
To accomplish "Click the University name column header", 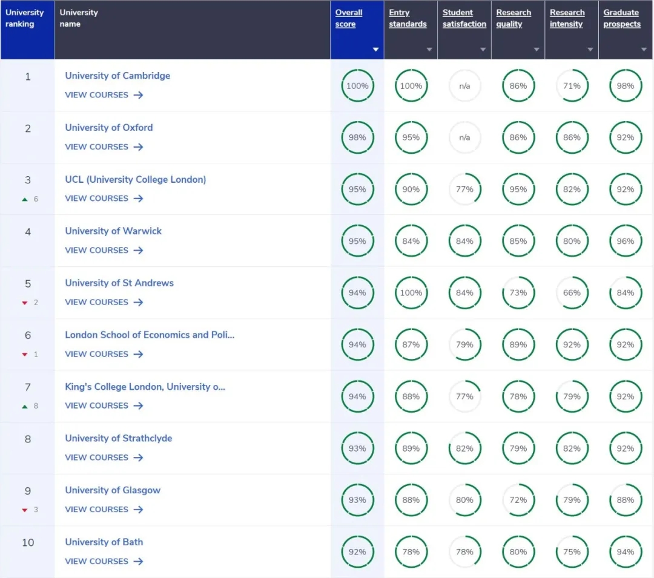I will tap(193, 30).
